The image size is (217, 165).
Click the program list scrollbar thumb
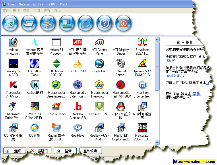[x=157, y=66]
